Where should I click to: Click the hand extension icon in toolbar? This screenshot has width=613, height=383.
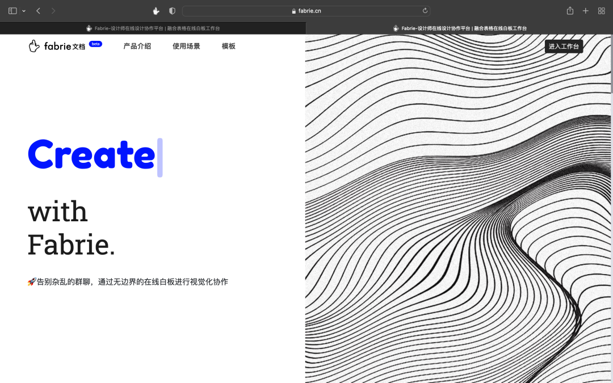pyautogui.click(x=156, y=11)
